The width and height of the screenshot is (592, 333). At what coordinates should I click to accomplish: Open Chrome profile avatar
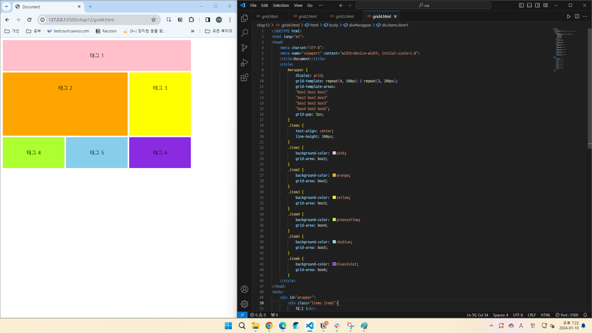coord(219,20)
